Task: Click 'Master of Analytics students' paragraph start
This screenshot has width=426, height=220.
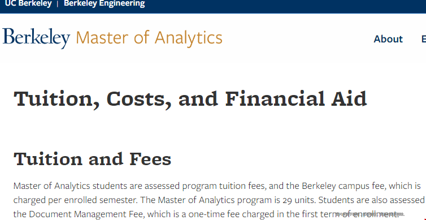Action: 70,186
